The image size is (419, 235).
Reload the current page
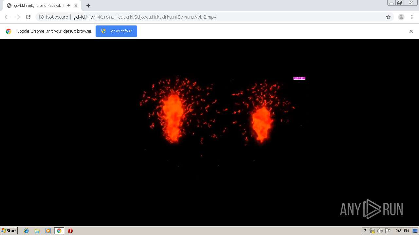point(28,17)
